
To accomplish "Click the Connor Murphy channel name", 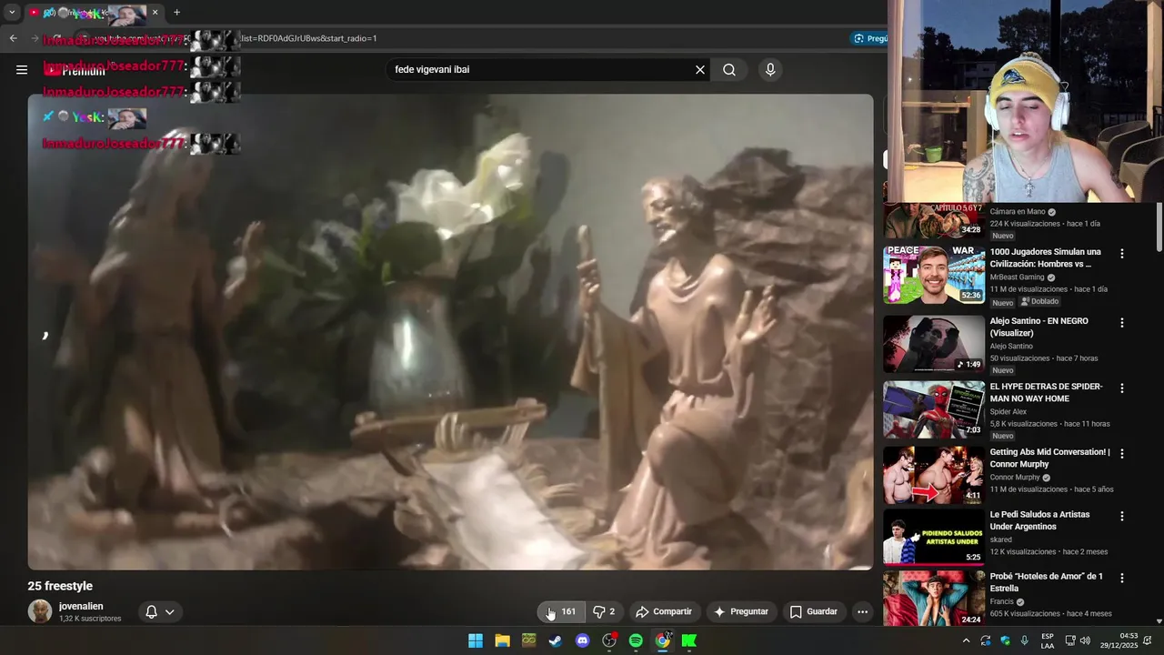I will click(1015, 478).
